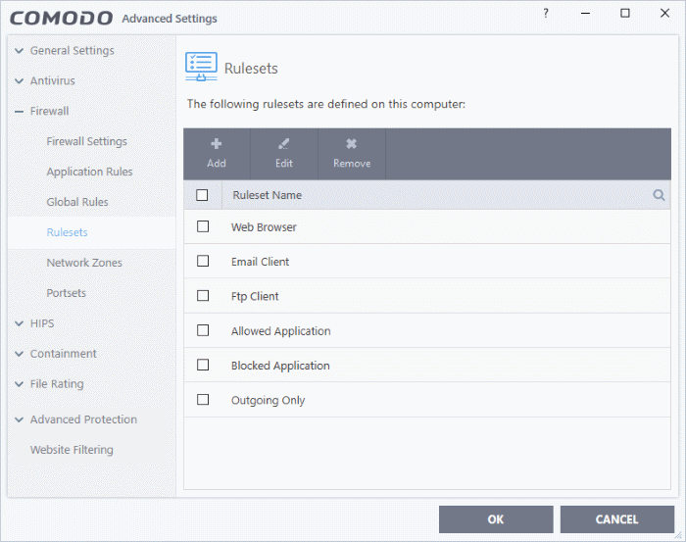The height and width of the screenshot is (542, 686).
Task: Check the Ftp Client ruleset checkbox
Action: pyautogui.click(x=203, y=296)
